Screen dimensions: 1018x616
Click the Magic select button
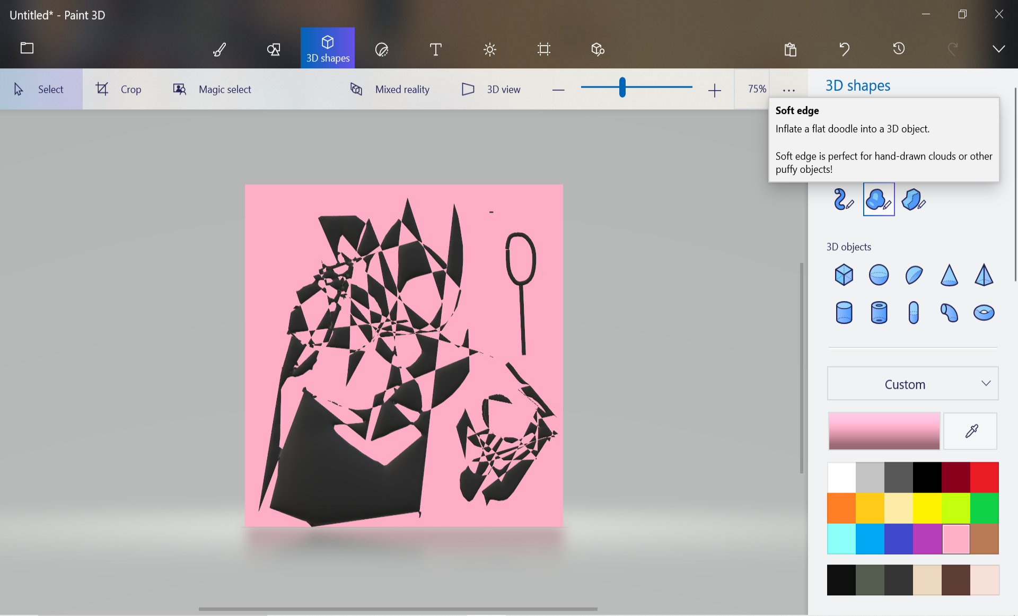(x=213, y=89)
